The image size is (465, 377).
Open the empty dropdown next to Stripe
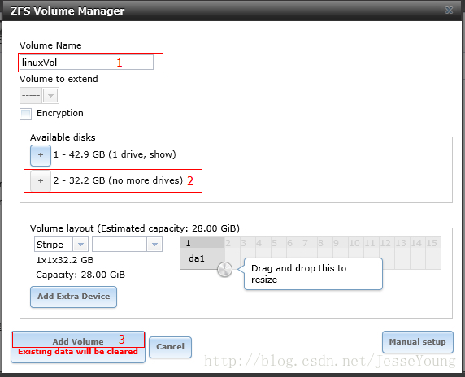click(x=154, y=245)
